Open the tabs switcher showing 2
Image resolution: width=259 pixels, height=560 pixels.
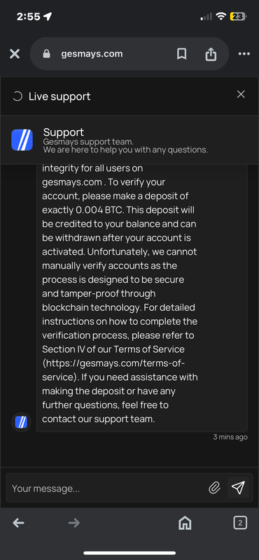[240, 523]
